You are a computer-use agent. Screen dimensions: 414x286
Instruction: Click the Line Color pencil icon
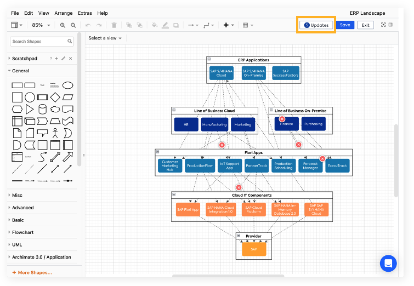pyautogui.click(x=165, y=25)
